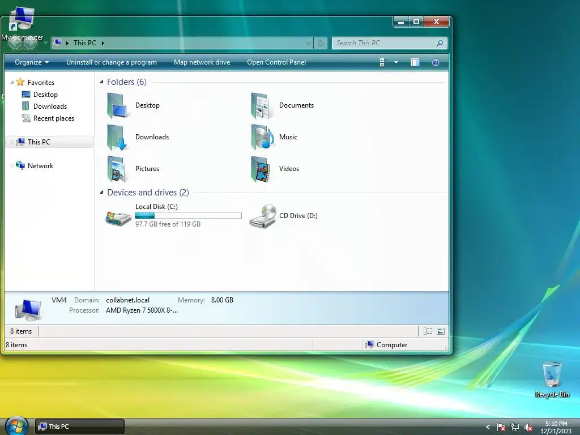Click This PC in the address bar
The height and width of the screenshot is (435, 580).
(x=85, y=43)
